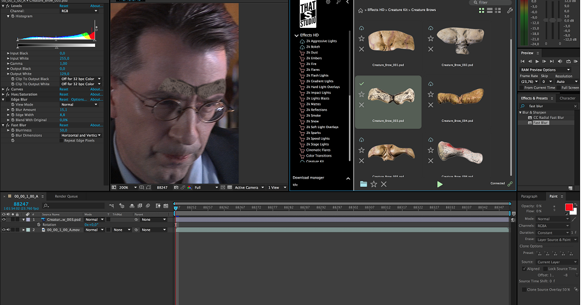Switch to Render Queue tab
The image size is (583, 305).
66,197
